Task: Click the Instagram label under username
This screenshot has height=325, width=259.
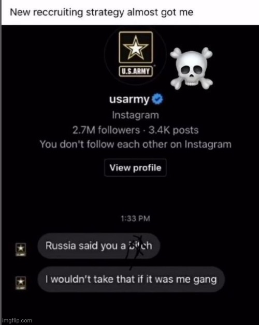Action: [x=136, y=115]
